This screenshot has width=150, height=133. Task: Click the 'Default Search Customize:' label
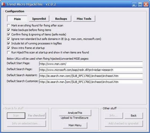(22, 81)
